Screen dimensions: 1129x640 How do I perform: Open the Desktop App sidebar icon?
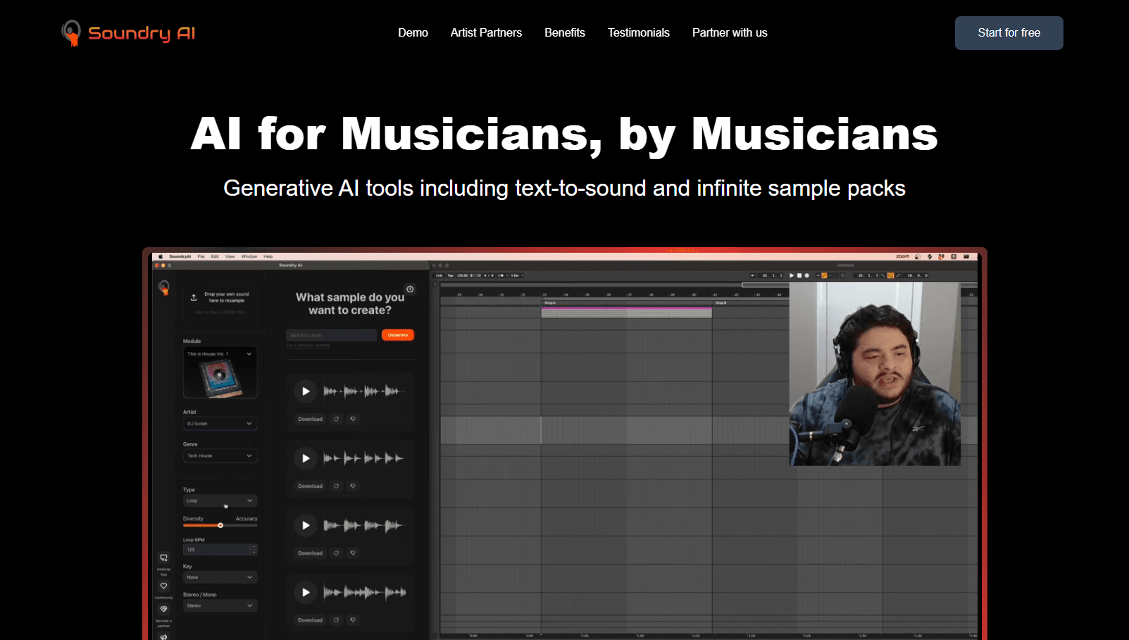163,558
